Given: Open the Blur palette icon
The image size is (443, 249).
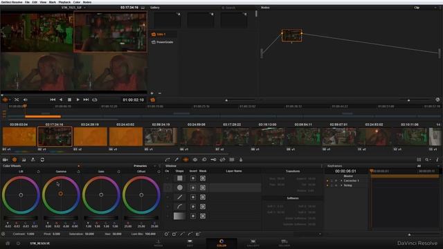Looking at the screenshot, I should [x=204, y=160].
